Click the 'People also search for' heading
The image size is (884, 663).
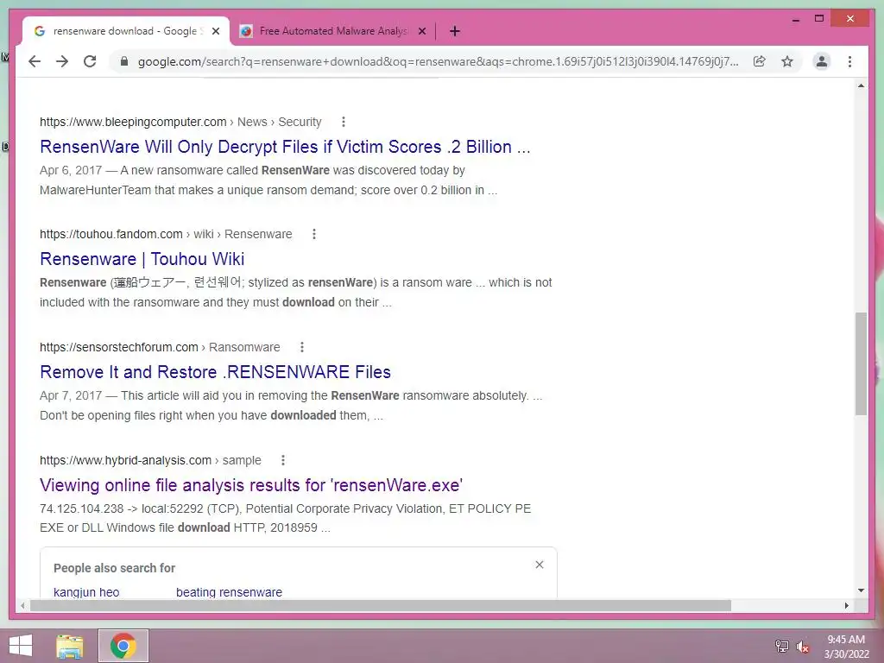(x=115, y=568)
